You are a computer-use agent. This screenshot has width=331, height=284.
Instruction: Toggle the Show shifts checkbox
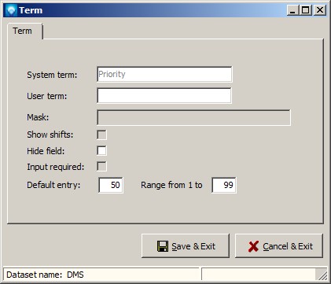[x=101, y=135]
